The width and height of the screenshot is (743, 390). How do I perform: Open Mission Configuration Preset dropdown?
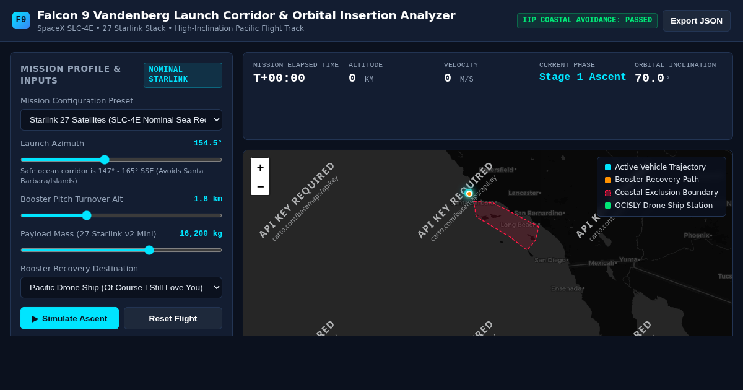121,120
